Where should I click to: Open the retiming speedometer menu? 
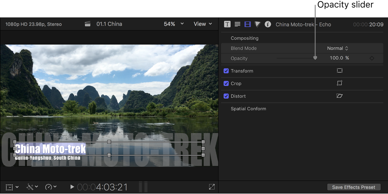coord(51,187)
